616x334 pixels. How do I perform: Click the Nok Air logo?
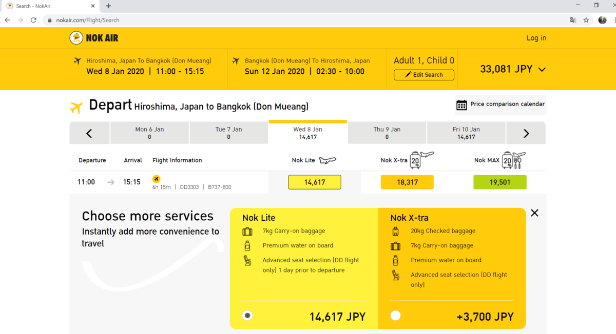[94, 38]
